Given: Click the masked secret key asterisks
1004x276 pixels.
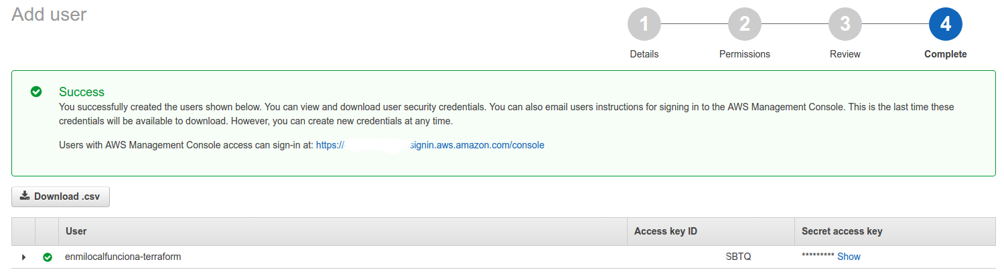Looking at the screenshot, I should click(817, 257).
